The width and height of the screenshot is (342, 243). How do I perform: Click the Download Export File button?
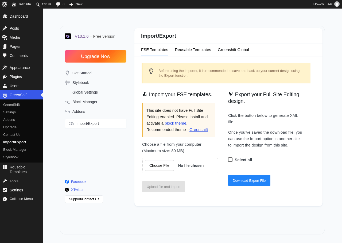point(249,180)
